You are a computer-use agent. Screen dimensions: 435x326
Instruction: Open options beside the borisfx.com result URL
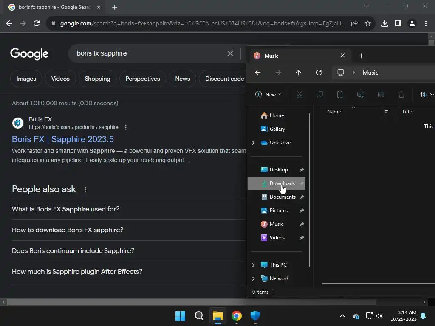[126, 127]
